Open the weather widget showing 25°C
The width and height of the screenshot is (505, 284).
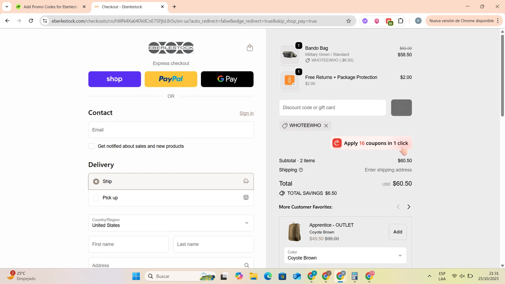click(x=21, y=276)
